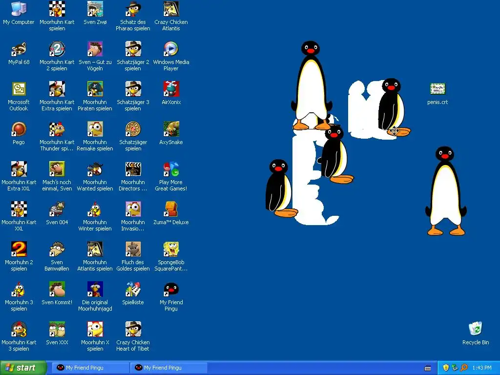This screenshot has width=500, height=375.
Task: Open the Windows Start menu
Action: pos(23,368)
